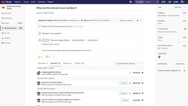Viewport: 188px width, 106px height.
Task: Click the pending pipeline status icon
Action: [39, 26]
